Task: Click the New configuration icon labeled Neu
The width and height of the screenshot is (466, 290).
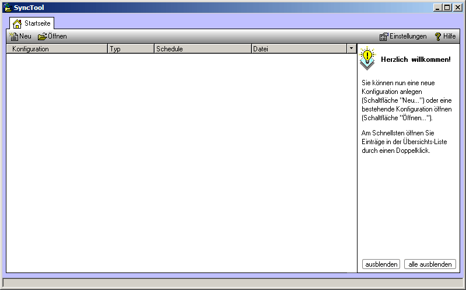Action: (x=15, y=36)
